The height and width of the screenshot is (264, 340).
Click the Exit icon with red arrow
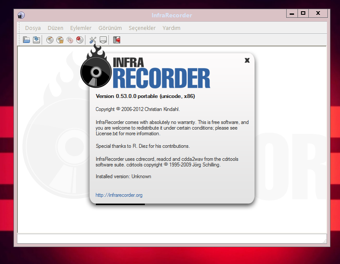117,40
